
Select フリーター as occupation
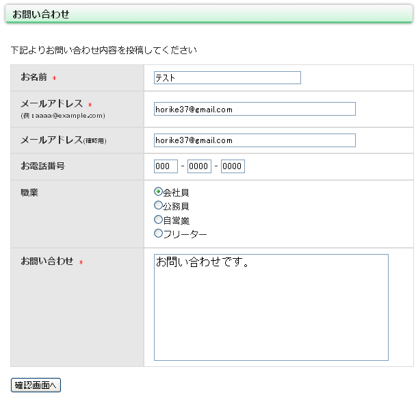[159, 233]
